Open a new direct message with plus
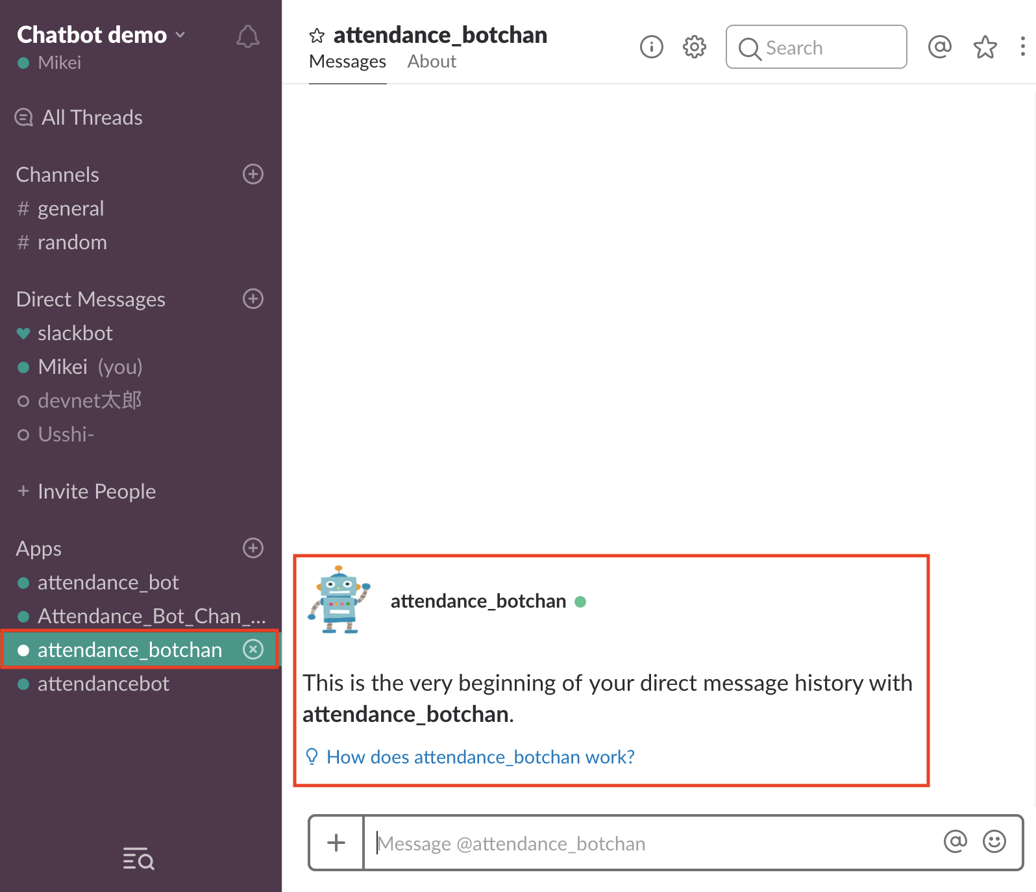Screen dimensions: 1036x892 [x=253, y=299]
